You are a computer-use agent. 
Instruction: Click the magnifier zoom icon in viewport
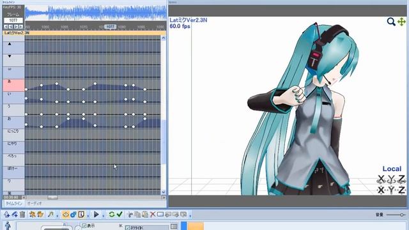[391, 22]
